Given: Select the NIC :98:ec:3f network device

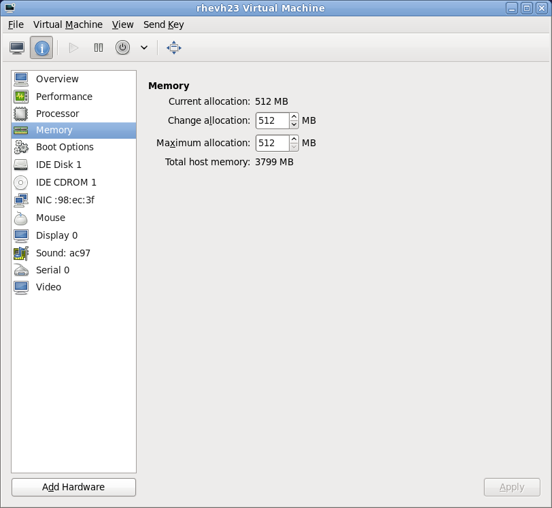Looking at the screenshot, I should (x=65, y=200).
